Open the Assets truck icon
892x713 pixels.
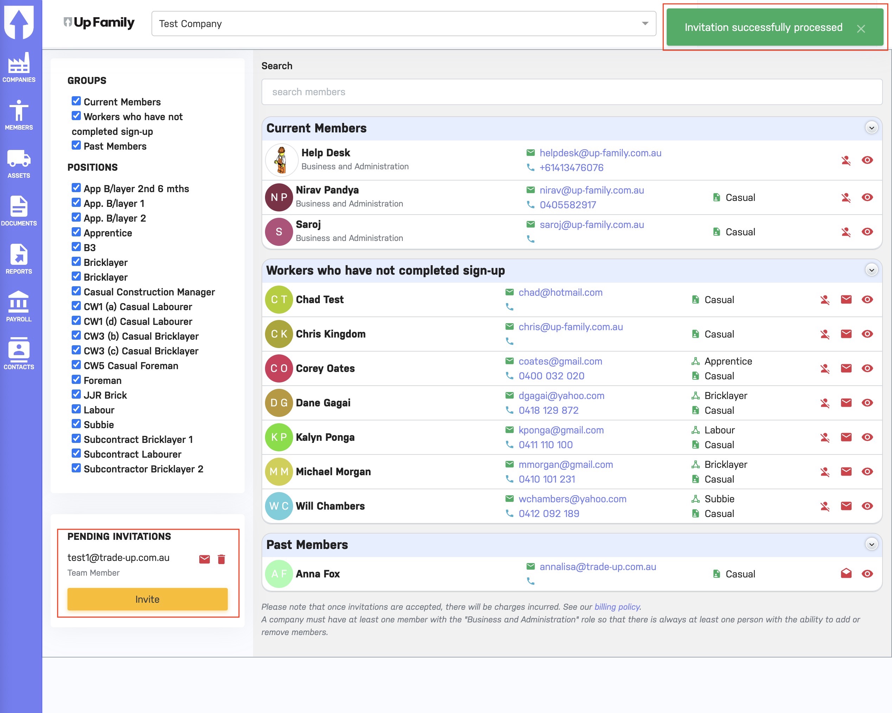(19, 159)
